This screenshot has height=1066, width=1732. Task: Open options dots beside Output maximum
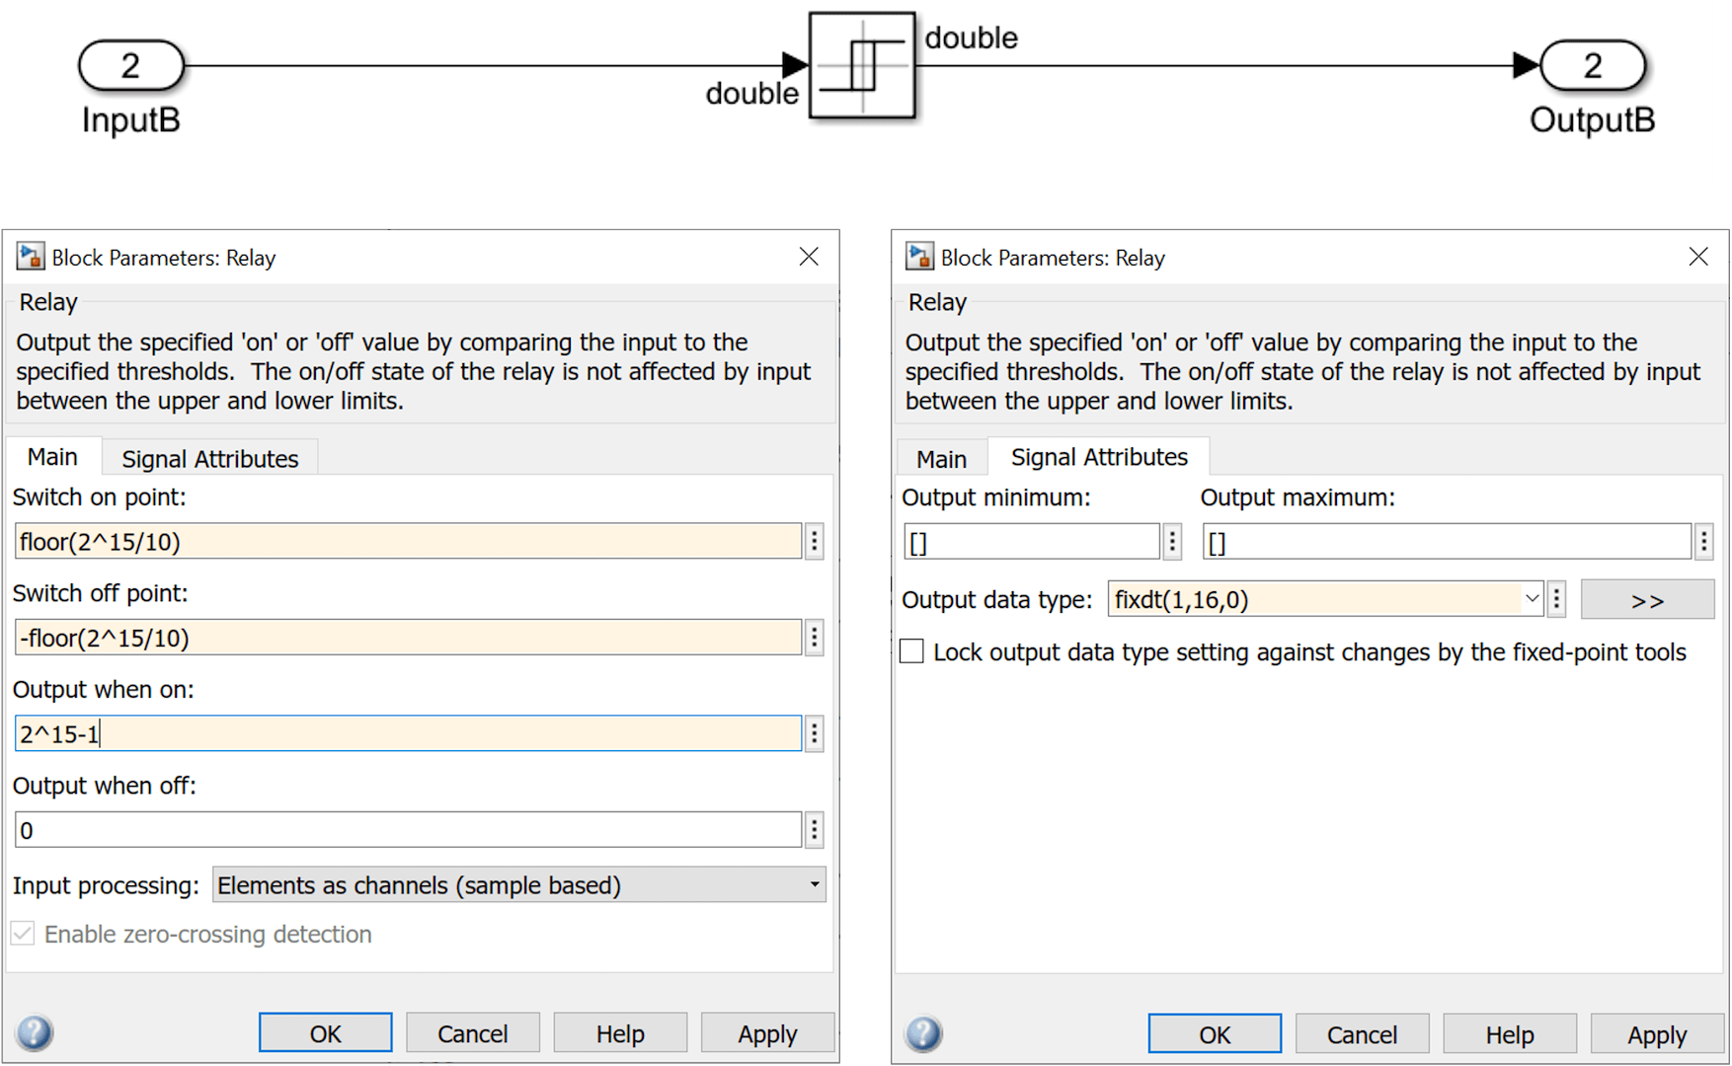pyautogui.click(x=1703, y=542)
